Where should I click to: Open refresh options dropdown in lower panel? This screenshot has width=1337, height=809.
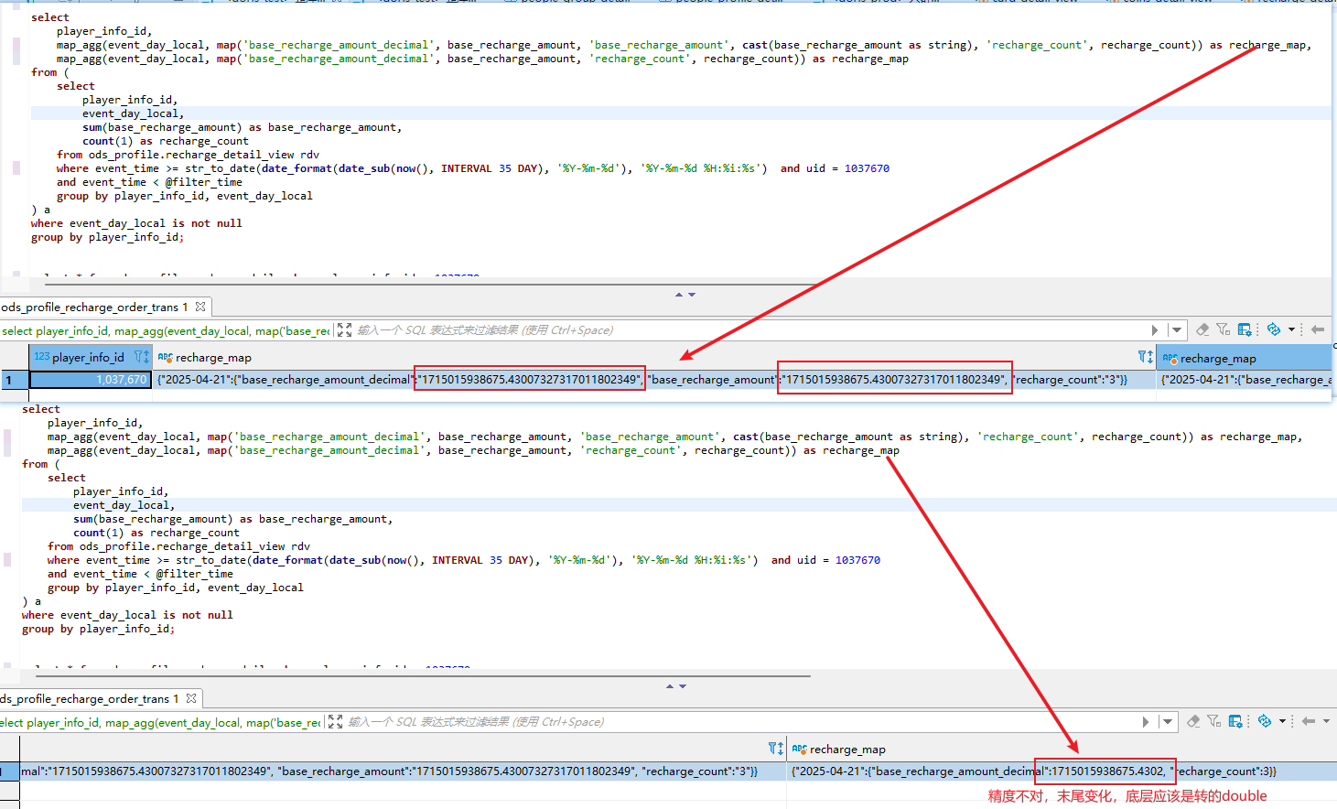click(x=1282, y=721)
